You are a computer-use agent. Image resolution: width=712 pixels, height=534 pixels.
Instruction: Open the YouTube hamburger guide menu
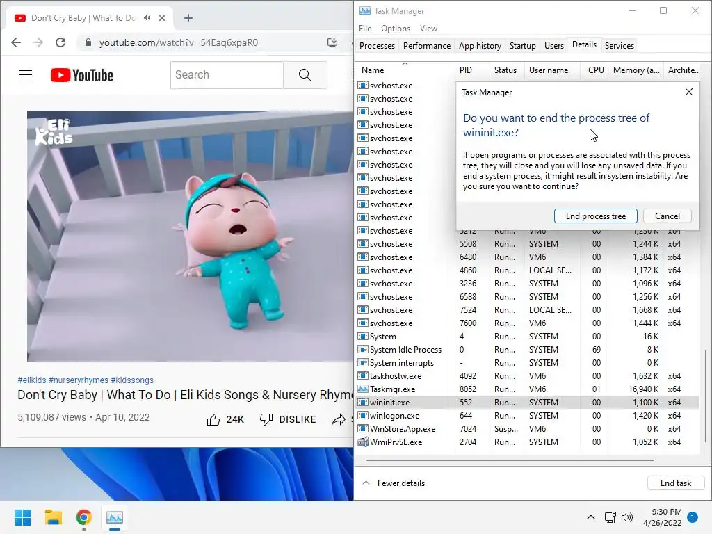[26, 75]
